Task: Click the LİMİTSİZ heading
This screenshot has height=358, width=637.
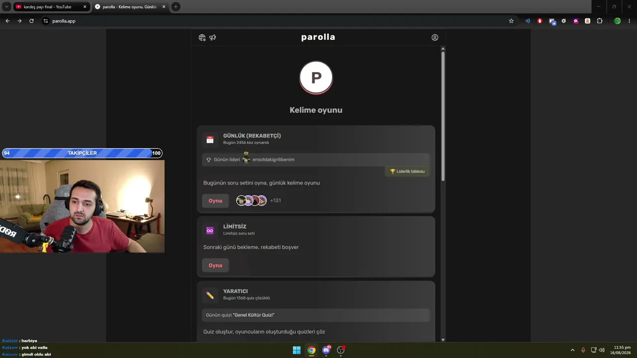Action: (x=235, y=227)
